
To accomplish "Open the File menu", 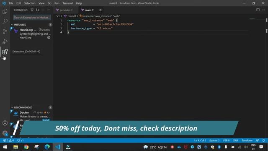I will coord(11,3).
